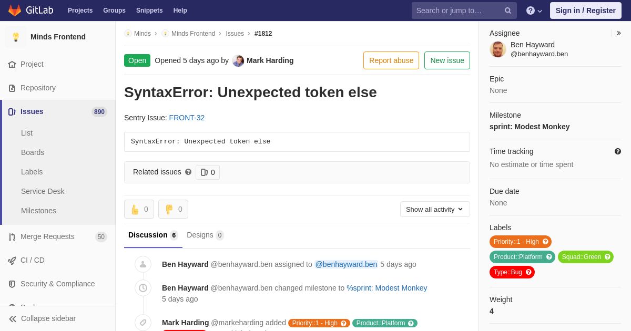Screen dimensions: 631x331
Task: Open Show all activity dropdown
Action: coord(435,209)
